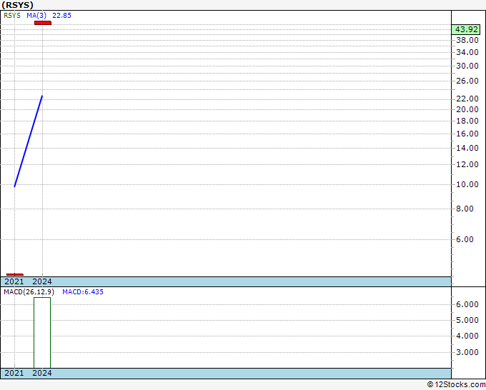Click the moving average value 22.85
The image size is (486, 390).
click(61, 16)
